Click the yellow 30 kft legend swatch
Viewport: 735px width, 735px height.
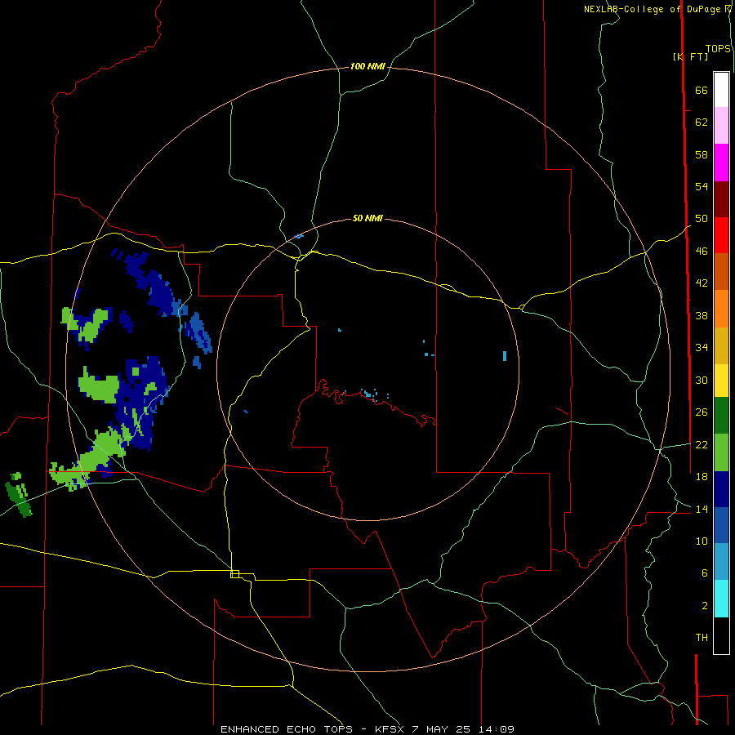point(721,381)
